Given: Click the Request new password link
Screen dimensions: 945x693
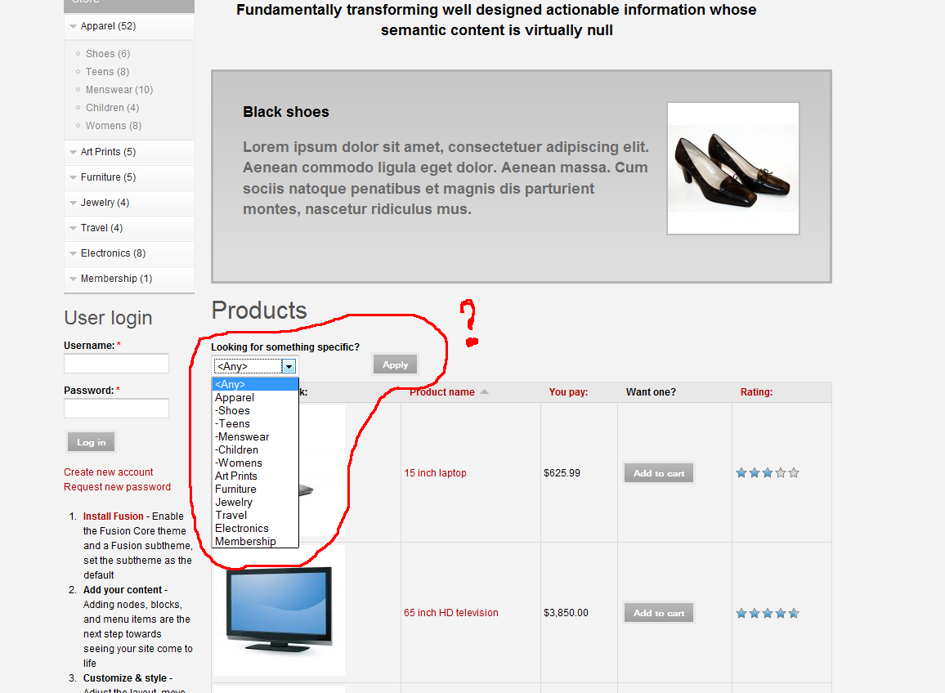Looking at the screenshot, I should coord(118,487).
